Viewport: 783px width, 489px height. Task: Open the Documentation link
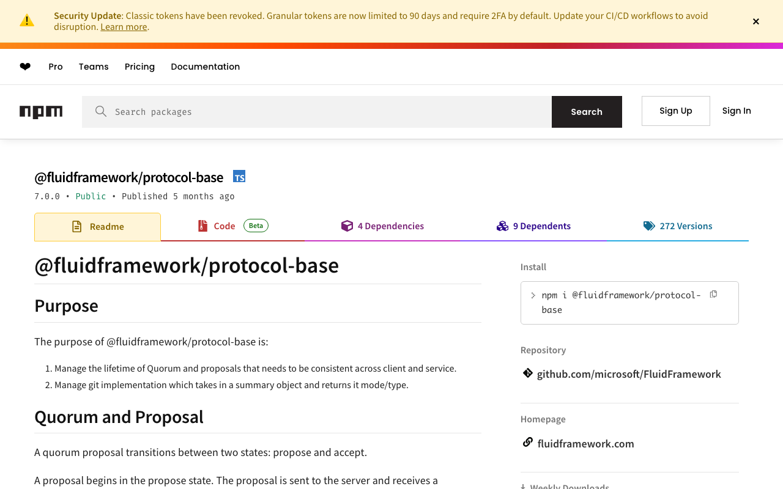[x=206, y=67]
